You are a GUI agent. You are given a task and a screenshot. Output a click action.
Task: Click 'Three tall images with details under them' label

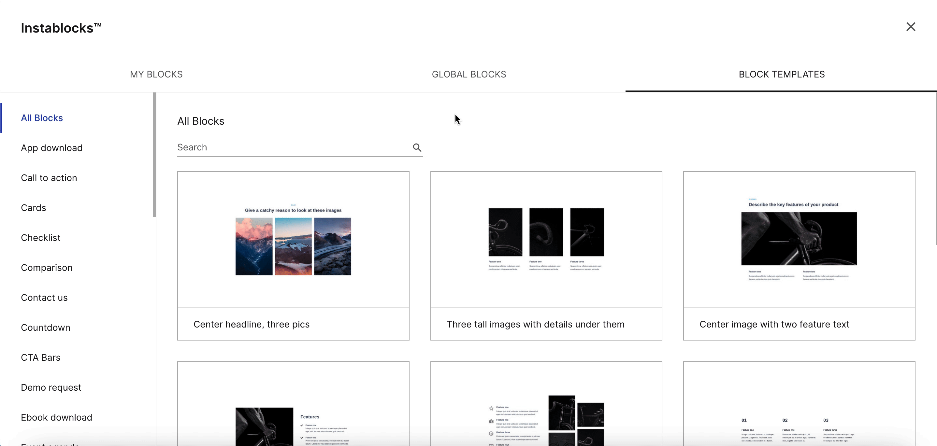click(x=535, y=324)
